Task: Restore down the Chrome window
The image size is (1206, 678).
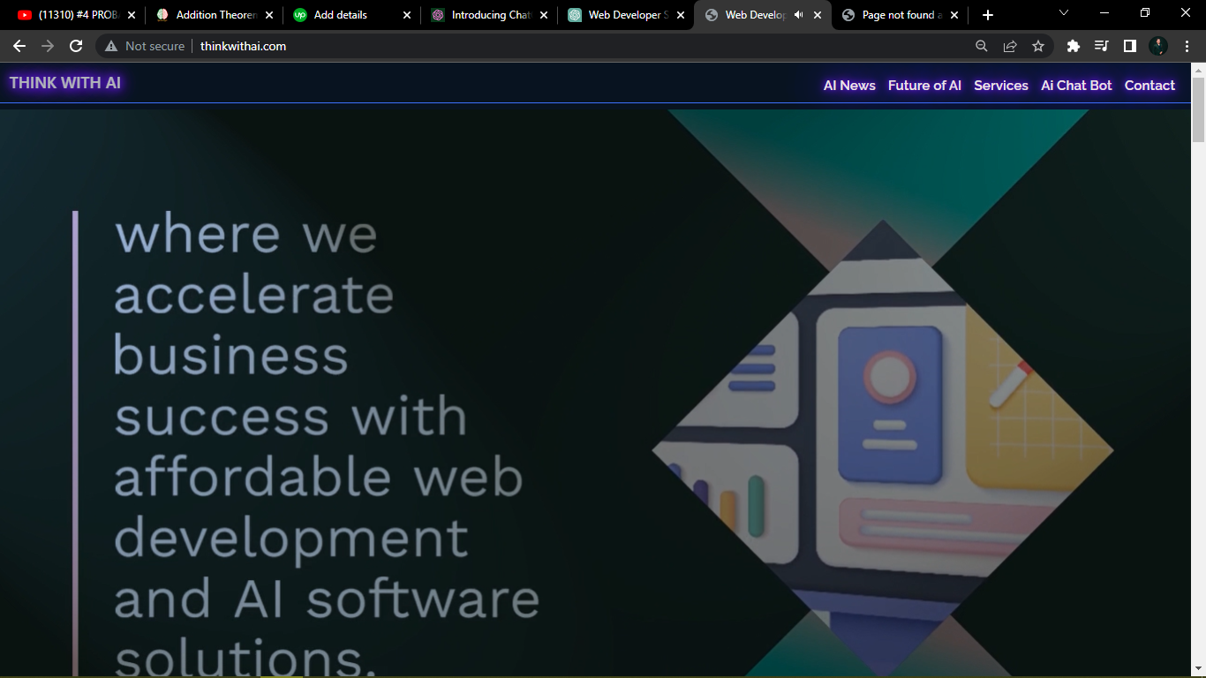Action: click(1145, 13)
